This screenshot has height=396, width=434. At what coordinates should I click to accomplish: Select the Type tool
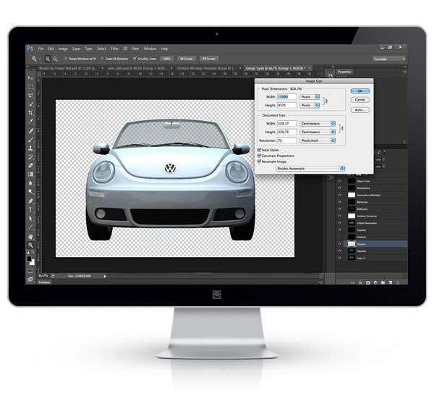[30, 210]
